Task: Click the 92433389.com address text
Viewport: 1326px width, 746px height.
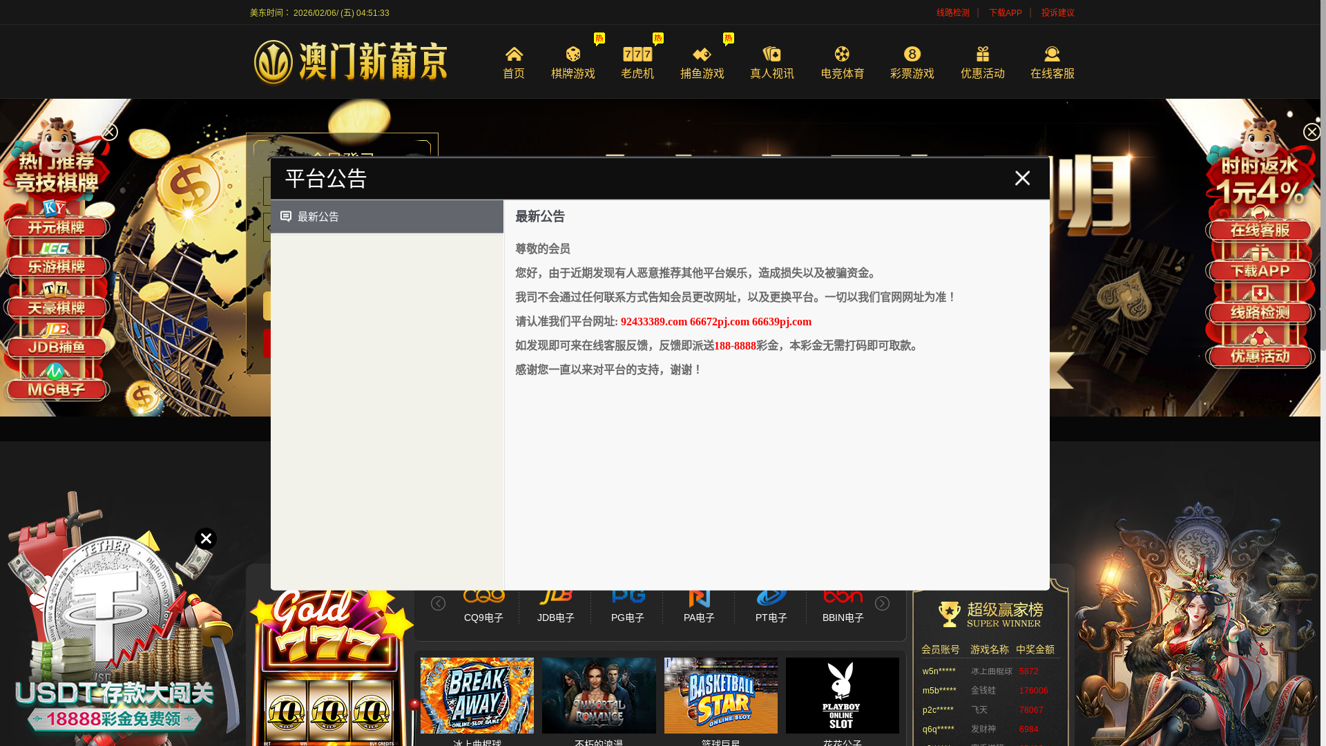Action: pyautogui.click(x=654, y=322)
